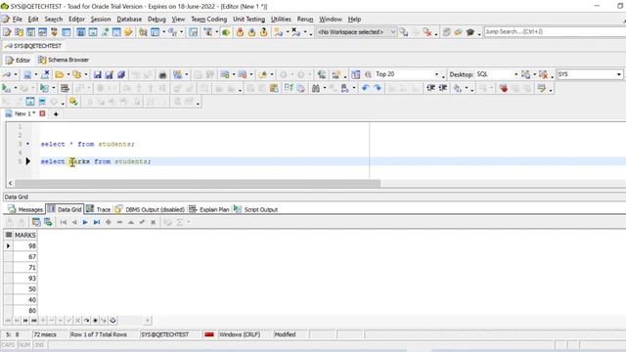Click 'Row 1 of 7 Total Rows' status text
This screenshot has width=626, height=352.
pyautogui.click(x=99, y=334)
